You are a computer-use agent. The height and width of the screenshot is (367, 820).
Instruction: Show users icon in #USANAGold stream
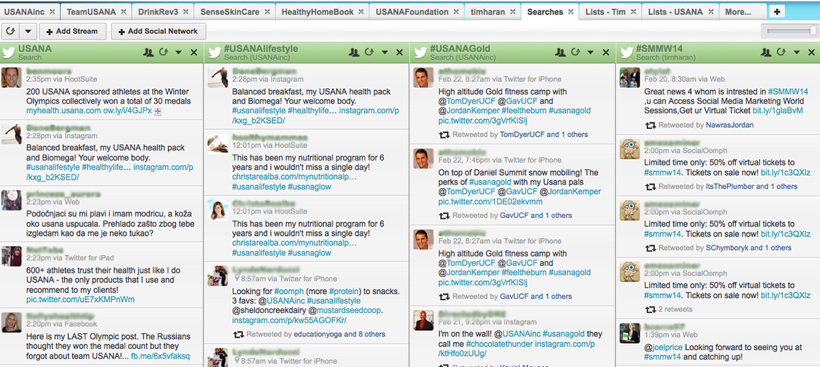(560, 52)
